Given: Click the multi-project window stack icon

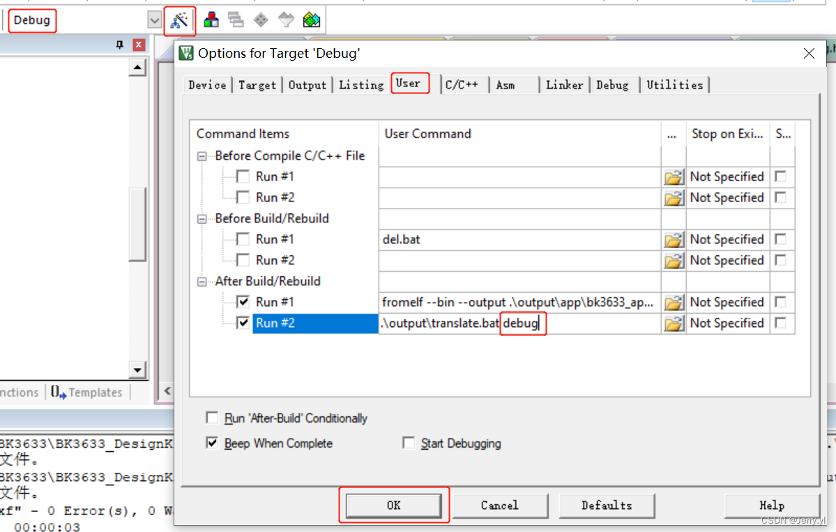Looking at the screenshot, I should point(236,20).
